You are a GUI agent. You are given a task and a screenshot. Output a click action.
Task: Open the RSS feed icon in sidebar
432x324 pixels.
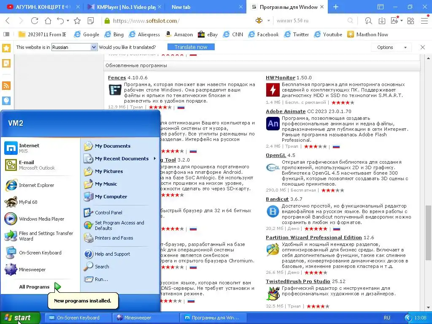pyautogui.click(x=6, y=86)
